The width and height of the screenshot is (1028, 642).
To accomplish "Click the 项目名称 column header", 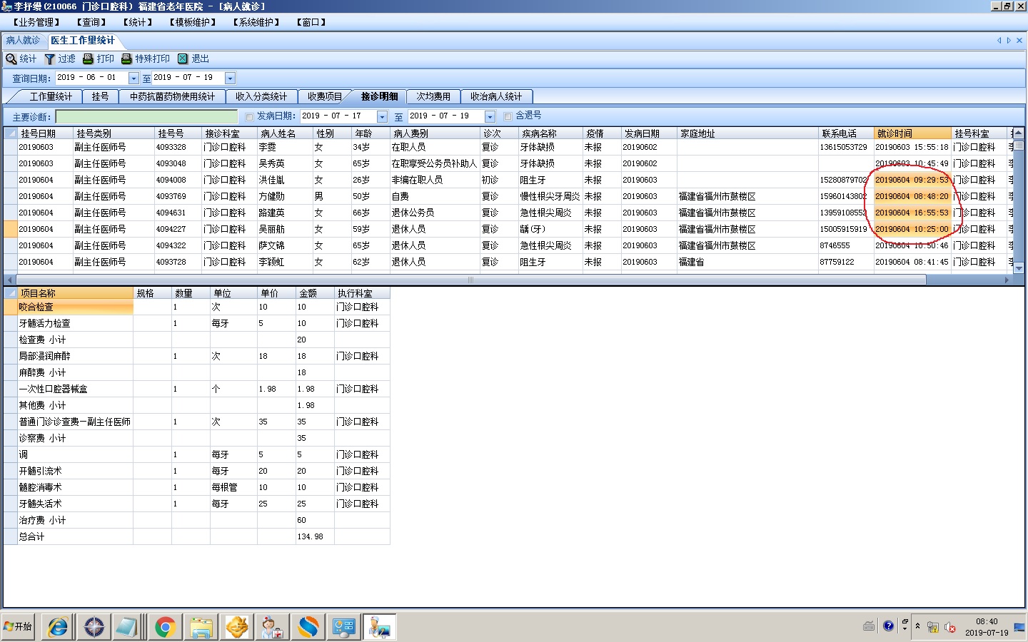I will point(75,293).
